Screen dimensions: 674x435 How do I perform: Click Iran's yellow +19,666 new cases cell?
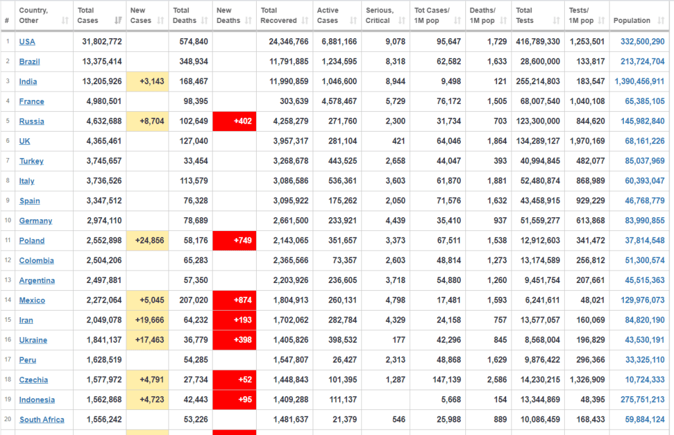point(147,320)
